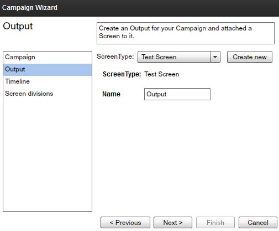Click the ScreenType label beside the dropdown
279x231 pixels.
tap(115, 57)
